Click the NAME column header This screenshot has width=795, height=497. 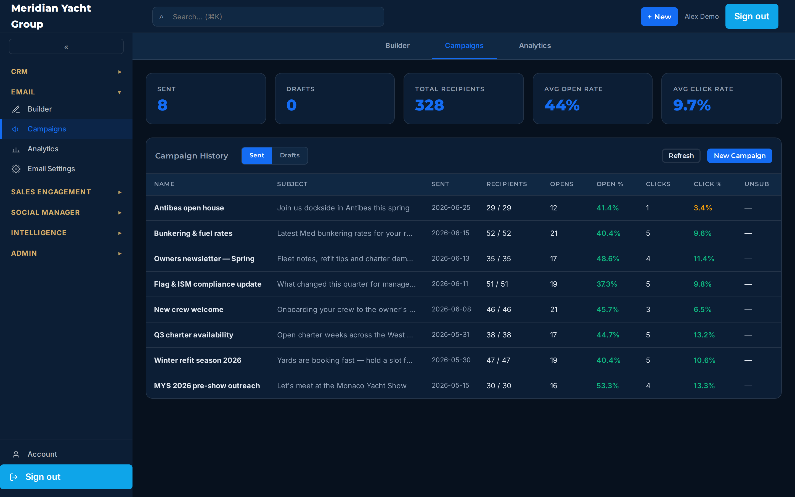tap(164, 184)
